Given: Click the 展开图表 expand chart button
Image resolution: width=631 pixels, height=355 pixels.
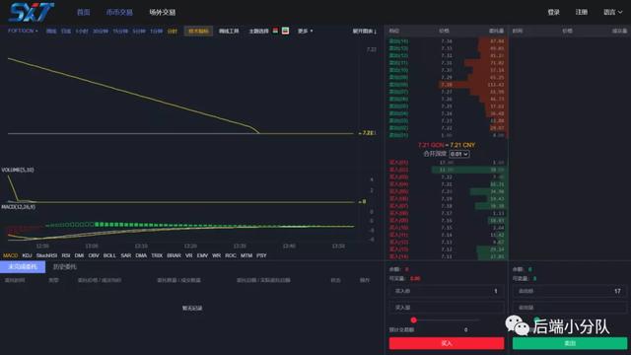Looking at the screenshot, I should point(364,31).
